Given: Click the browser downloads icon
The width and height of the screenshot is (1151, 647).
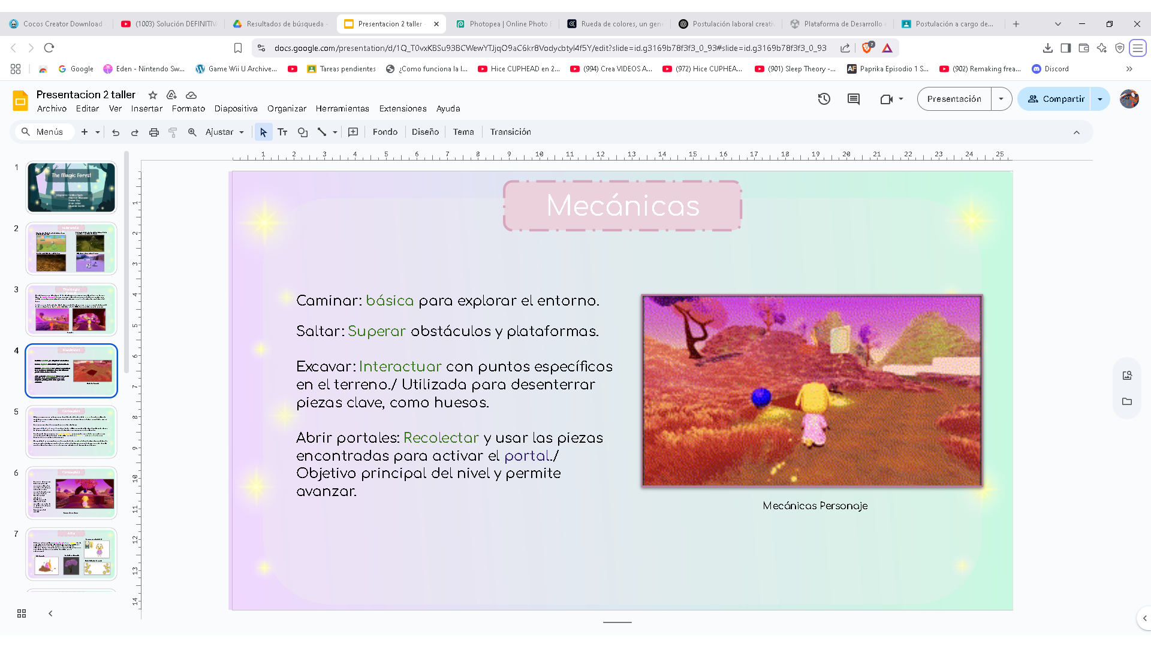Looking at the screenshot, I should coord(1048,48).
